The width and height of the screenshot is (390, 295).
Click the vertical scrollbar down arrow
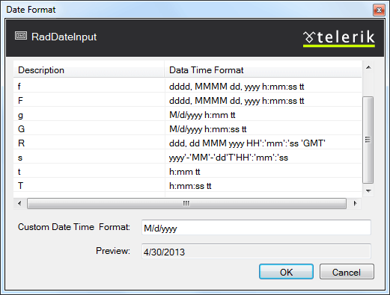368,191
